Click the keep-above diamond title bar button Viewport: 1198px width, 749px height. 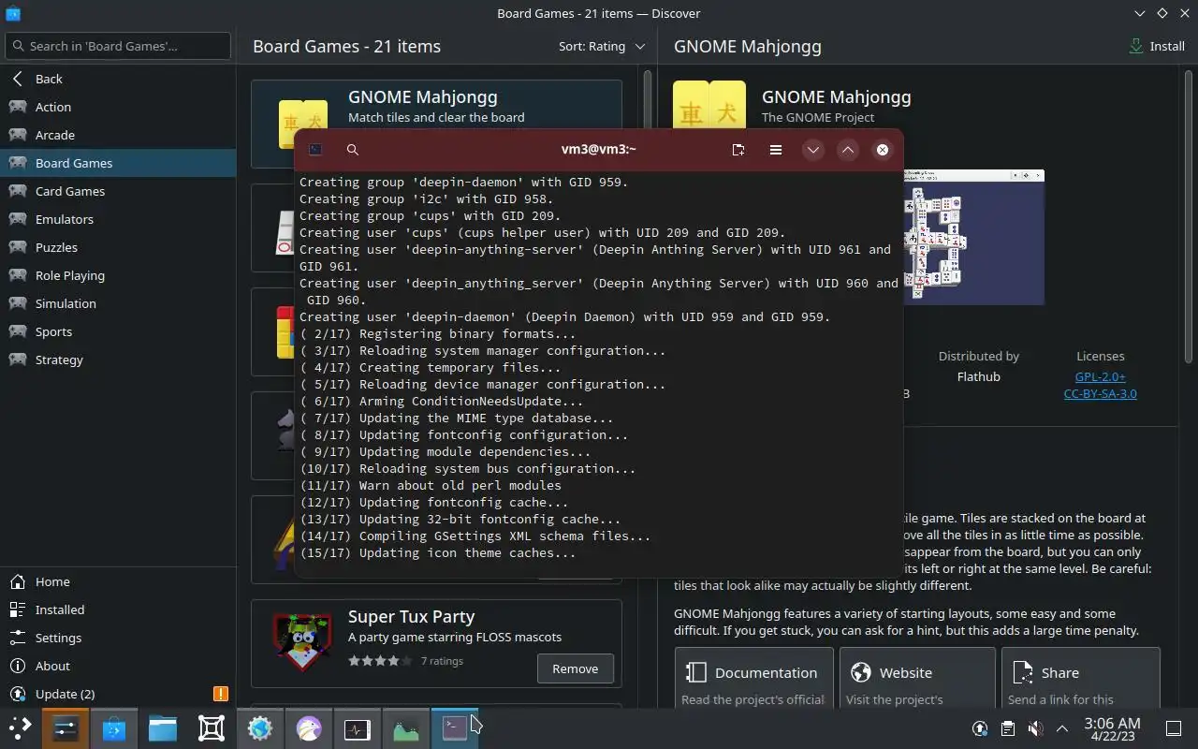(x=1161, y=13)
